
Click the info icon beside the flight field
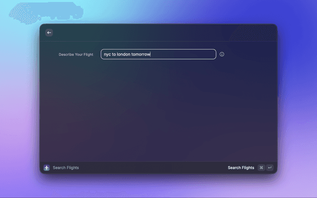coord(222,54)
